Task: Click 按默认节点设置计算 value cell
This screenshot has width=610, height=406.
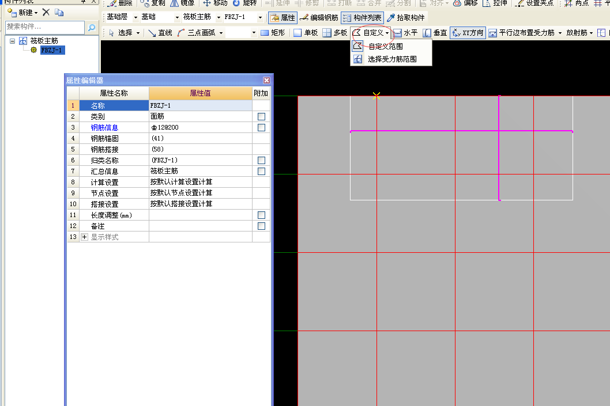Action: [x=200, y=193]
